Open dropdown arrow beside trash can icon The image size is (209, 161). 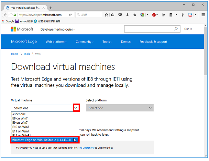pyautogui.click(x=176, y=15)
